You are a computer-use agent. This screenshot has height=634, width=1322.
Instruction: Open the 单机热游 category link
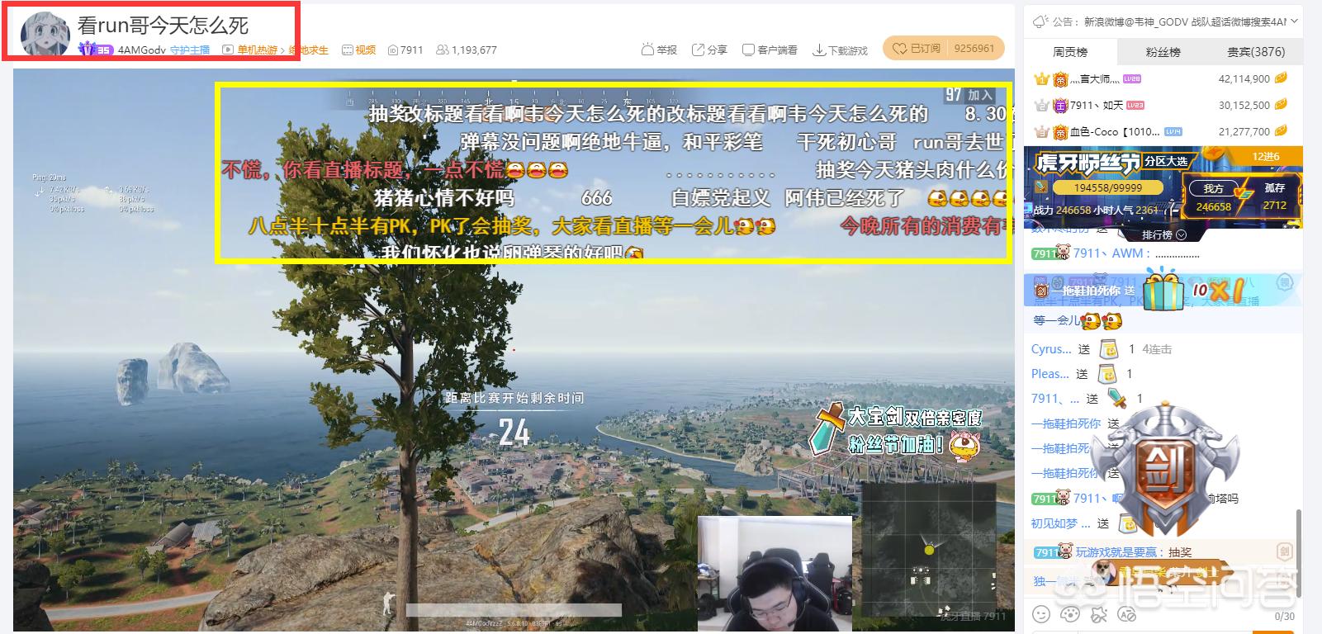click(258, 50)
